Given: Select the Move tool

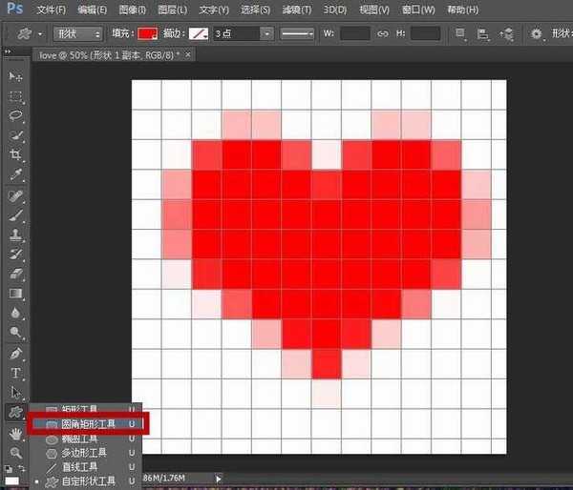Looking at the screenshot, I should [x=15, y=76].
